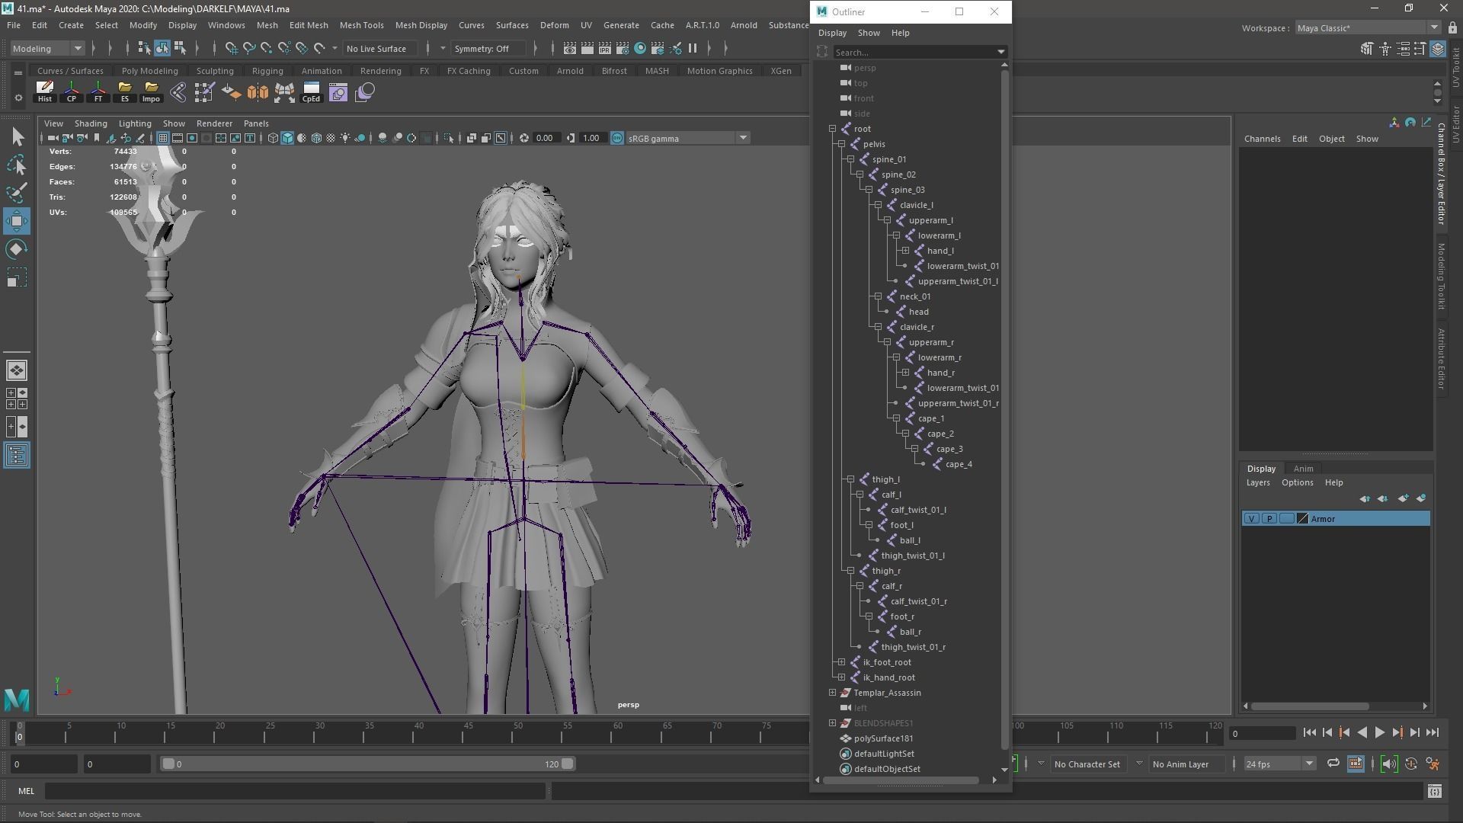Open the CpEd component editor shelf icon
This screenshot has height=823, width=1463.
311,92
